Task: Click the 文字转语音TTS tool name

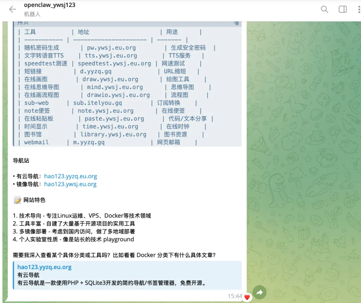Action: pyautogui.click(x=44, y=56)
